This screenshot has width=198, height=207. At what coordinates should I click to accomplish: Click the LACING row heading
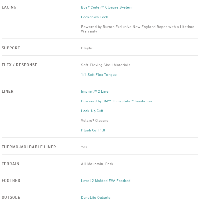(9, 7)
